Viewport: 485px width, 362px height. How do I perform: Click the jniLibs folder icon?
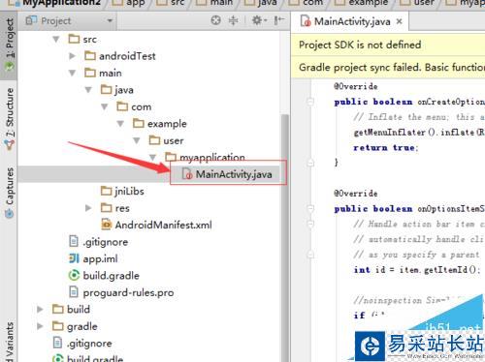point(107,191)
